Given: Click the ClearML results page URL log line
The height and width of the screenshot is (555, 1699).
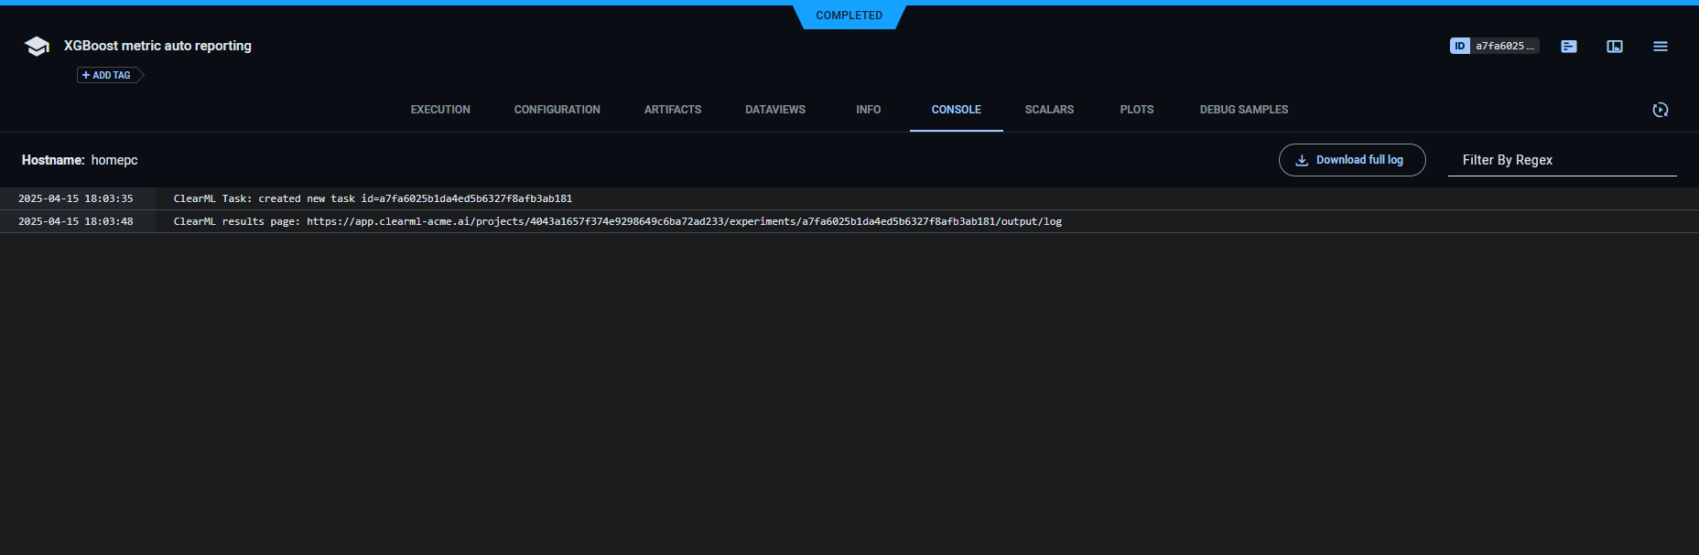Looking at the screenshot, I should point(617,221).
